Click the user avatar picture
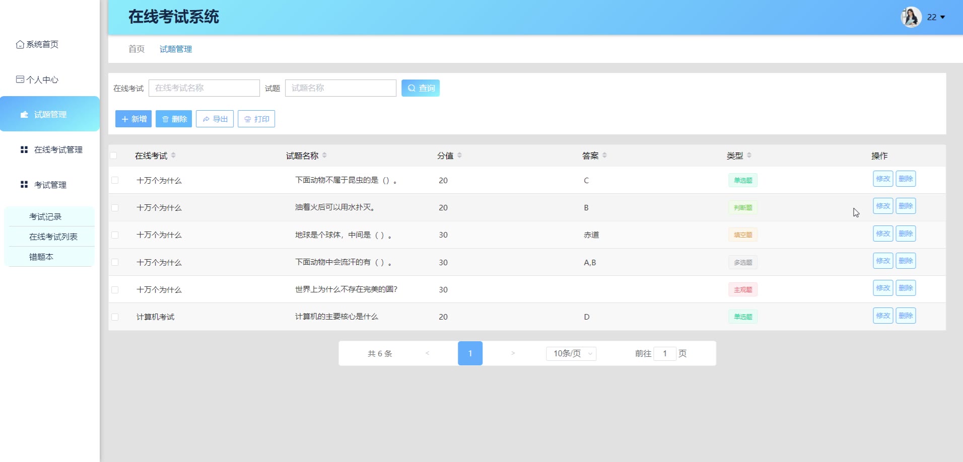The height and width of the screenshot is (462, 963). click(x=911, y=17)
